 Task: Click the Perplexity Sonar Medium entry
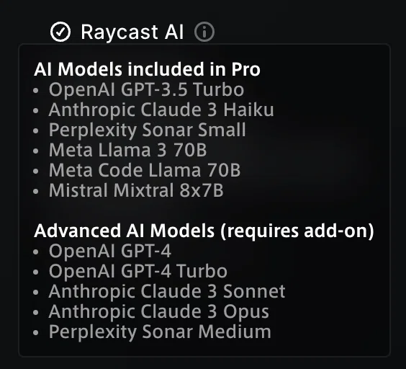pos(160,332)
